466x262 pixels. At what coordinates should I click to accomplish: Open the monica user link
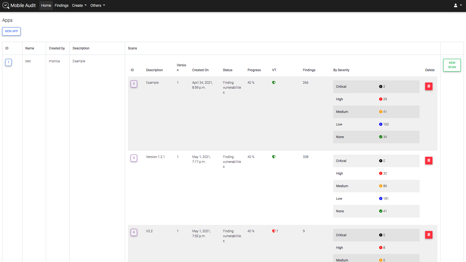(x=54, y=61)
